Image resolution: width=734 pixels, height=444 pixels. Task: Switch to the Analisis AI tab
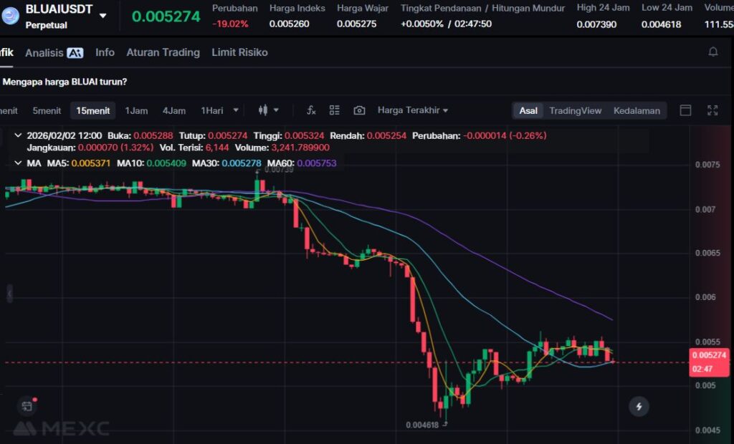pos(54,52)
